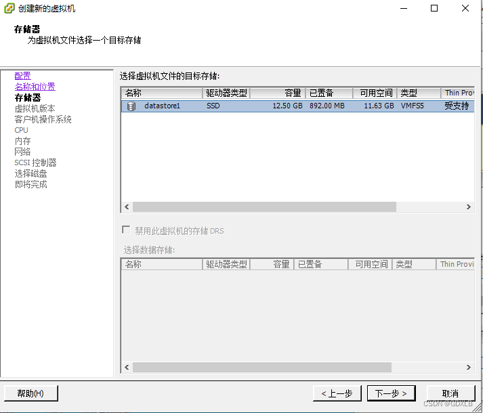
Task: Sort upper table by 可用空间 column
Action: [375, 93]
